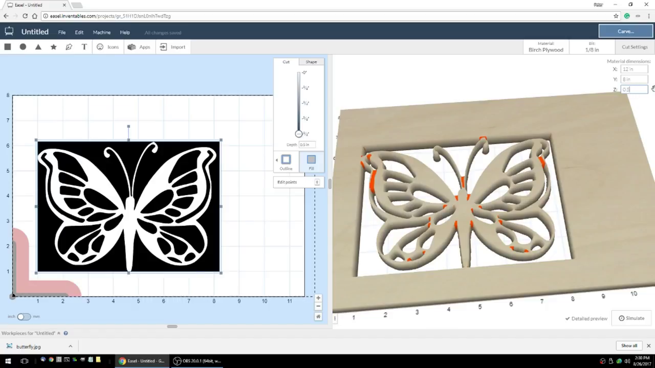
Task: Click the Simulate button
Action: pos(631,318)
